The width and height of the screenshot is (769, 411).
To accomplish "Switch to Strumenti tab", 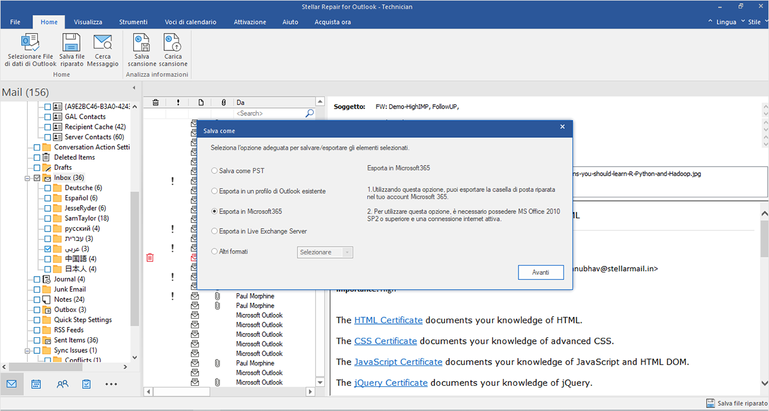I will click(x=133, y=22).
